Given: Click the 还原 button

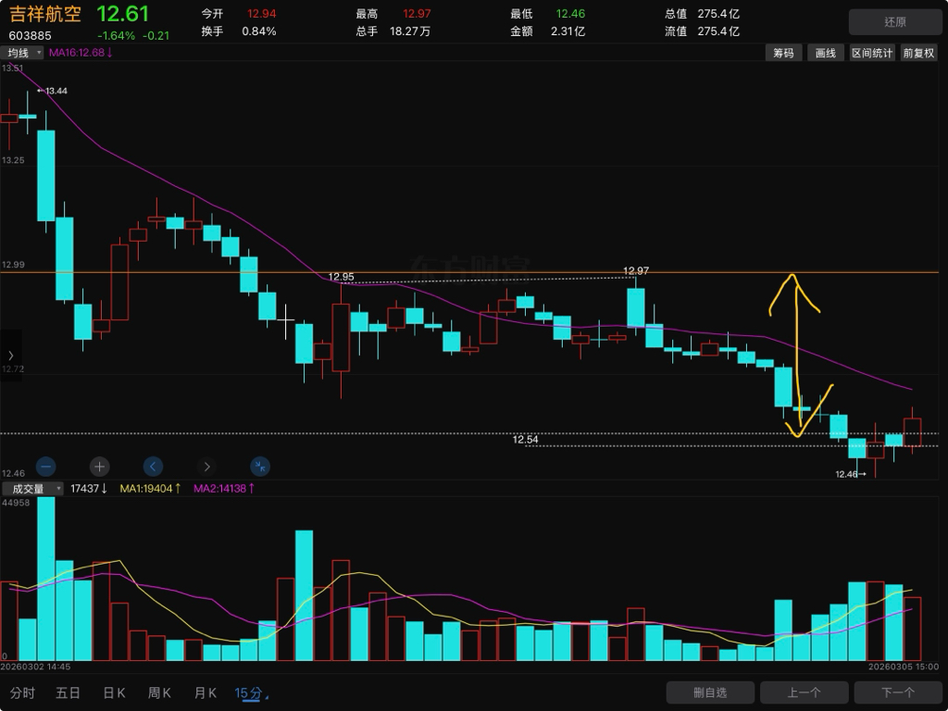Looking at the screenshot, I should (x=895, y=22).
